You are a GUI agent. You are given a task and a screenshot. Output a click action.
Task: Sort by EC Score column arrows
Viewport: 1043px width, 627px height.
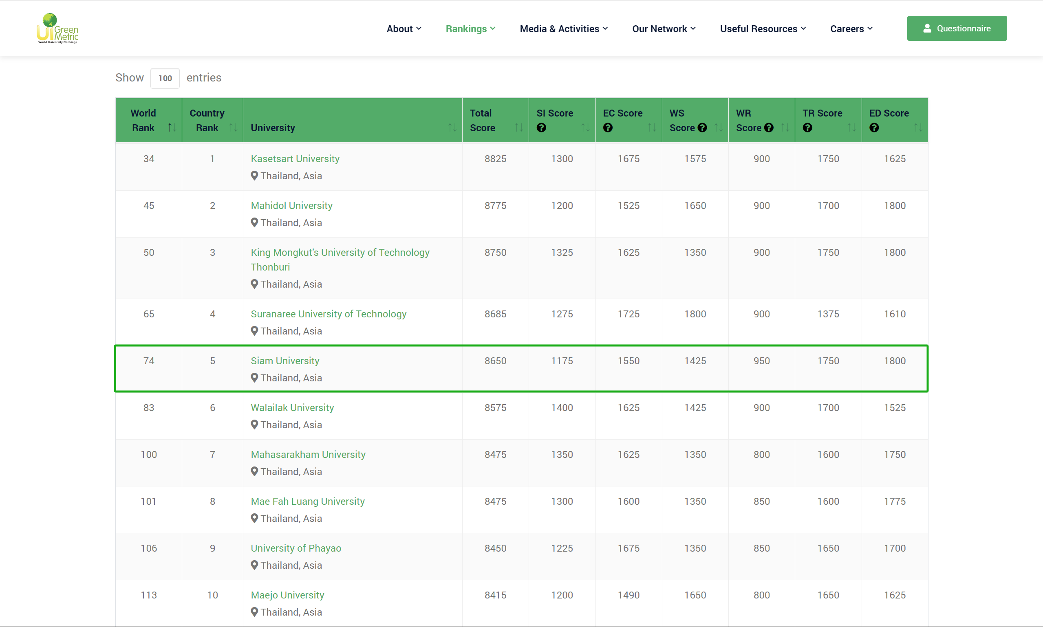(x=652, y=127)
